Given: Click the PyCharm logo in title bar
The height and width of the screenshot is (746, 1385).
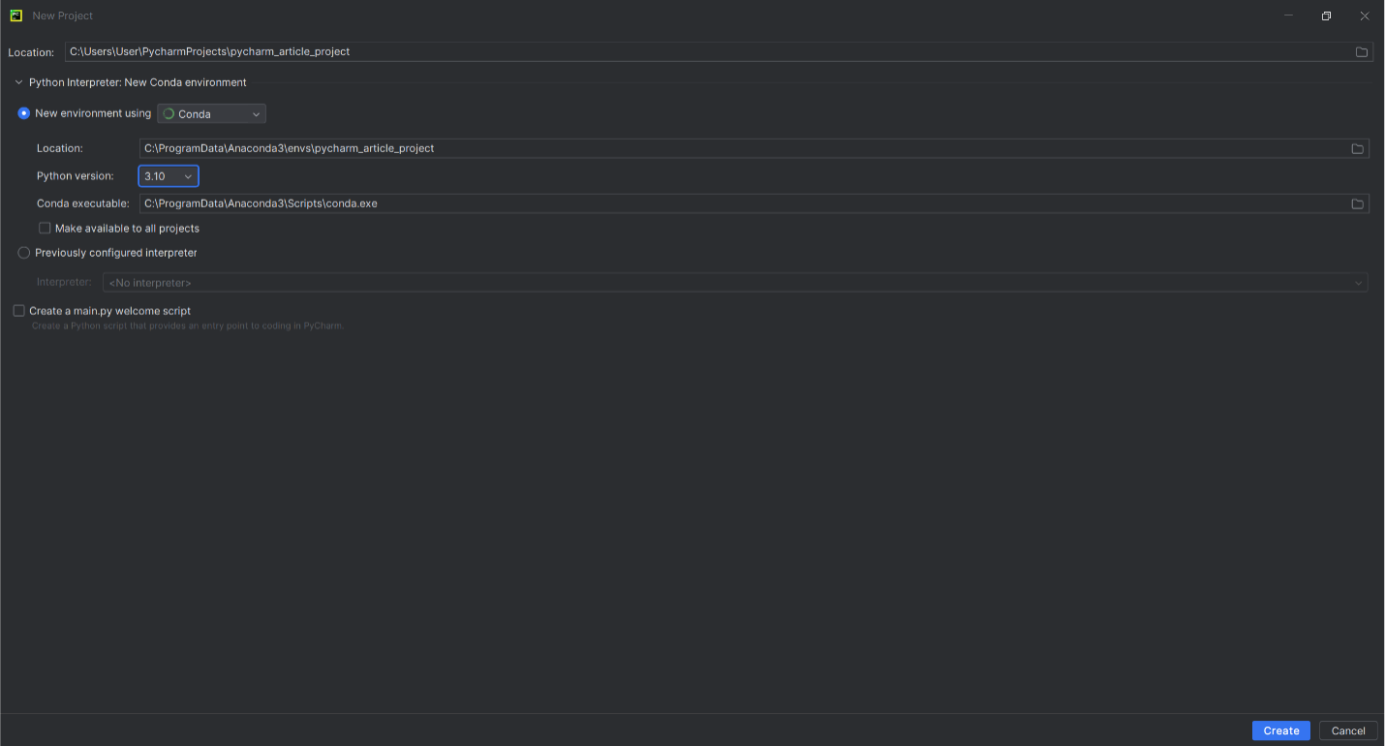Looking at the screenshot, I should click(x=15, y=16).
